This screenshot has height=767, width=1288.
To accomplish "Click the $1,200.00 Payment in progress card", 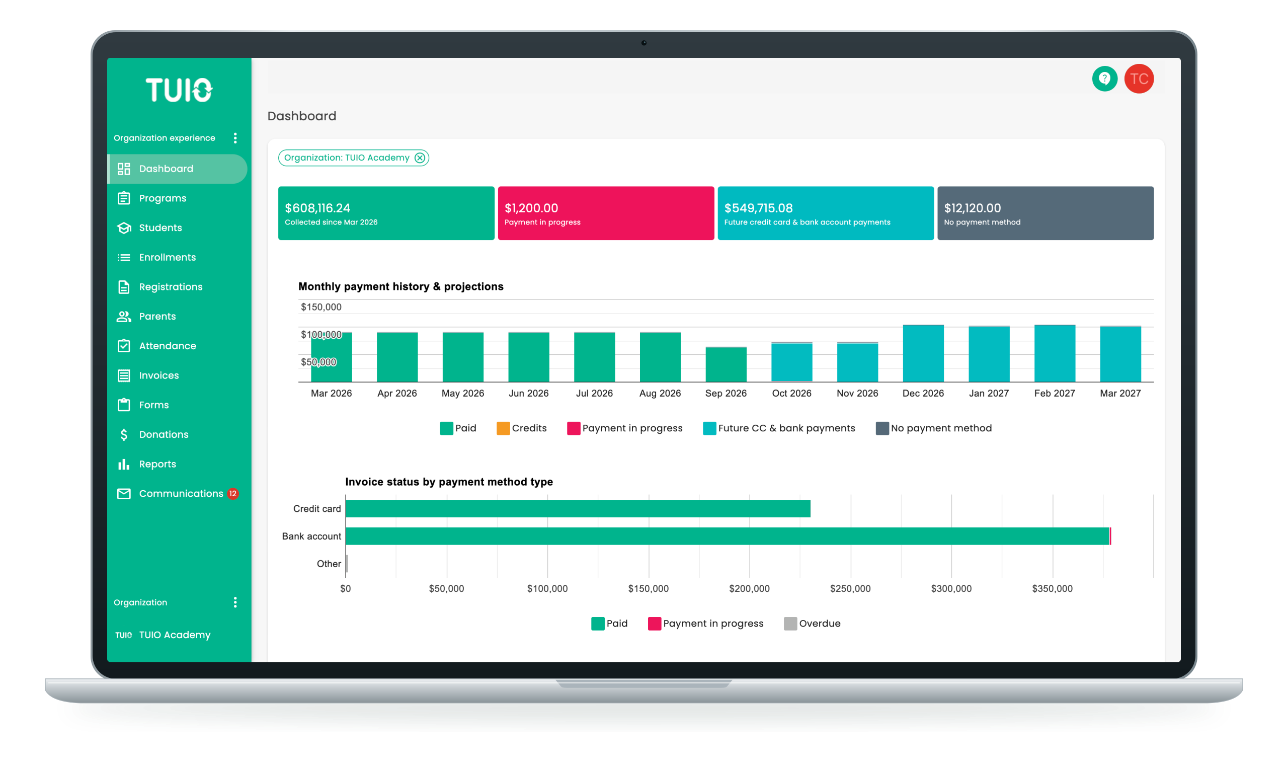I will (605, 213).
